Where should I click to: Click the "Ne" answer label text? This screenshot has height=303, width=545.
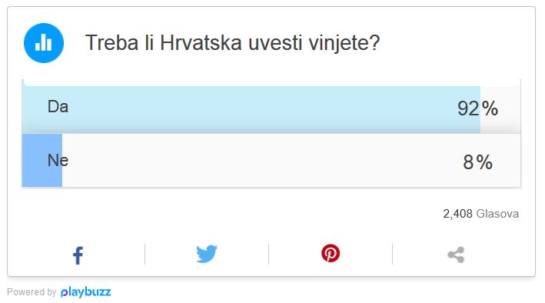[58, 161]
